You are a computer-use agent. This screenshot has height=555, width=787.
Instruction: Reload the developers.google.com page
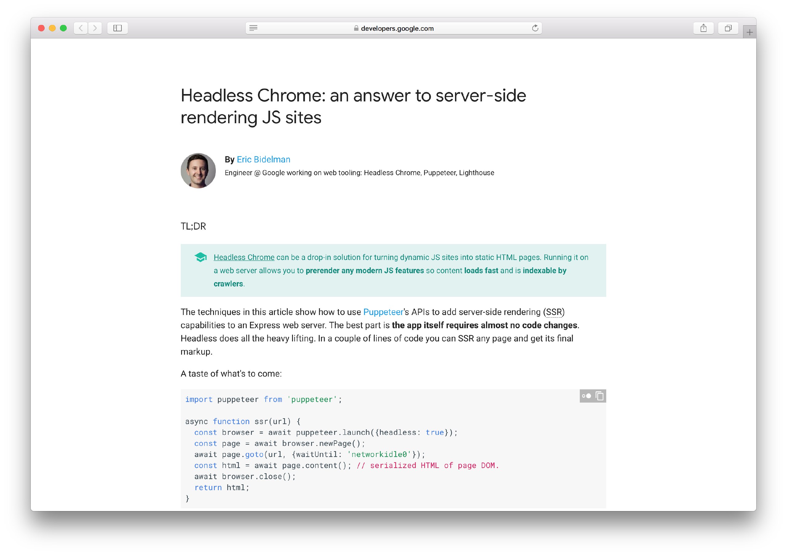(535, 28)
